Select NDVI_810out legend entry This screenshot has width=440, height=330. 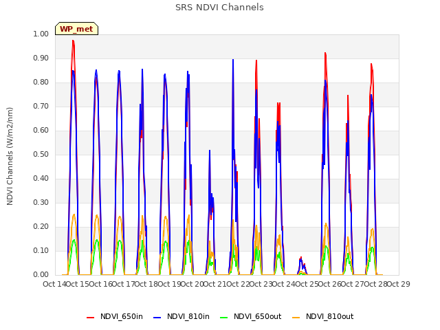pyautogui.click(x=322, y=316)
